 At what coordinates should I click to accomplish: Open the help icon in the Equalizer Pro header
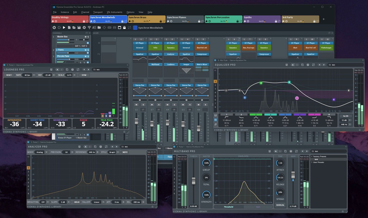pyautogui.click(x=308, y=65)
